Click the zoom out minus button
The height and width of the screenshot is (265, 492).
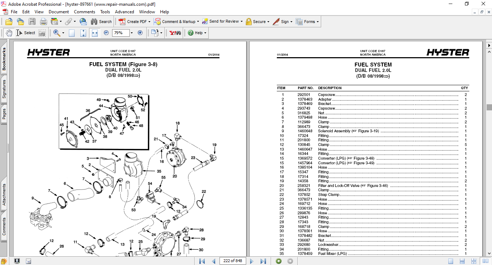click(x=106, y=33)
